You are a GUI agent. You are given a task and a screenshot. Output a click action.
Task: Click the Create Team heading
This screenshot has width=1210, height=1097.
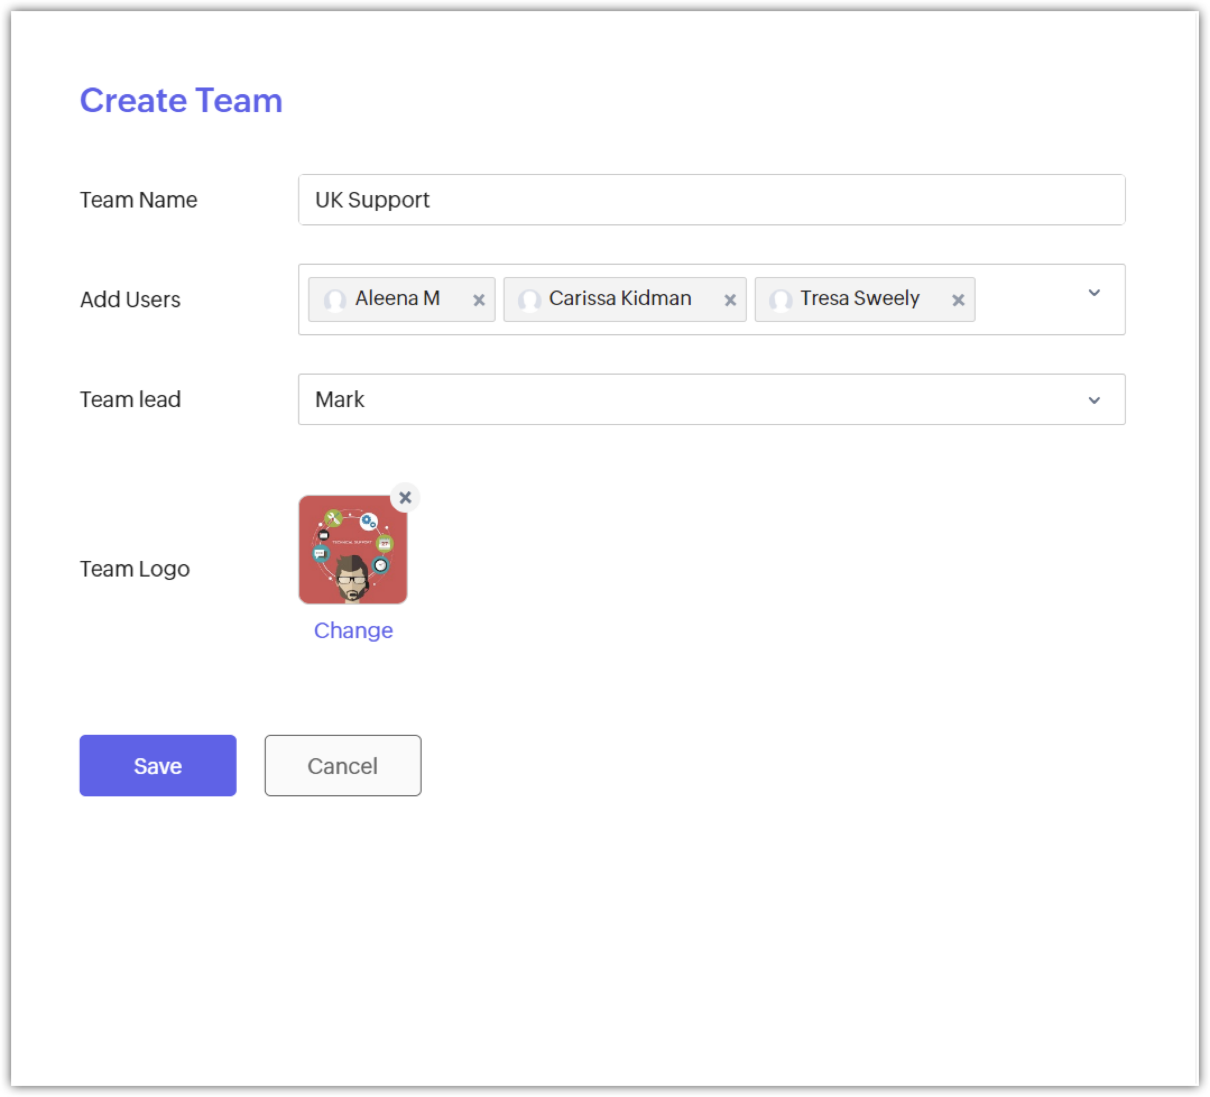point(181,100)
